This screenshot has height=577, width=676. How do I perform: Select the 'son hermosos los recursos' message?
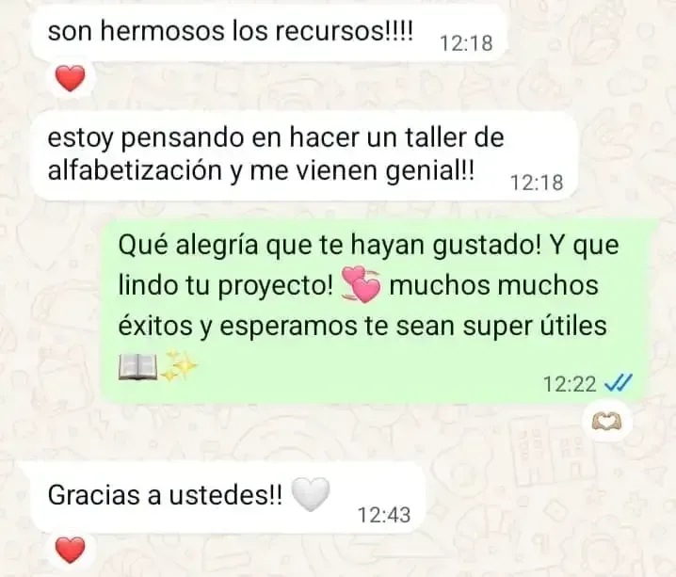268,31
